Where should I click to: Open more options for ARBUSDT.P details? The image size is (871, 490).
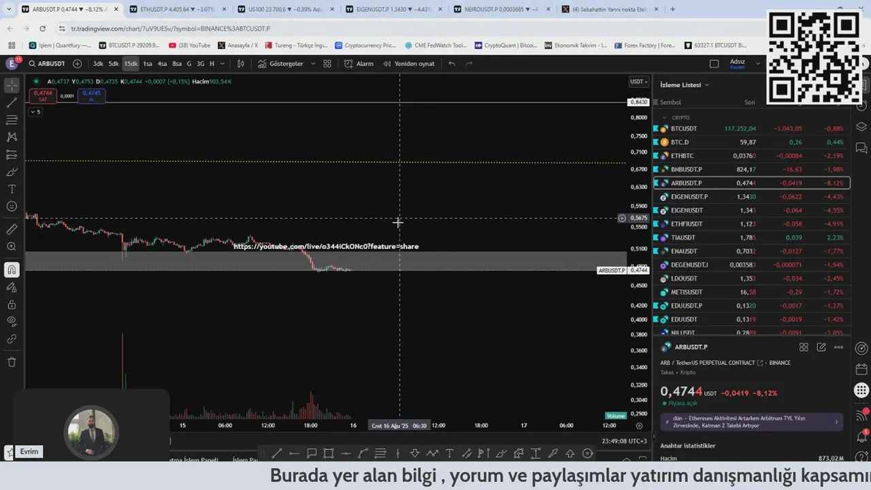(838, 347)
